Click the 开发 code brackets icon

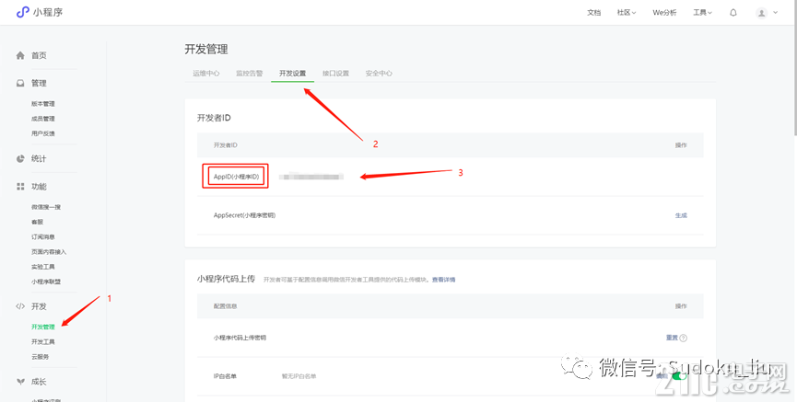[20, 306]
